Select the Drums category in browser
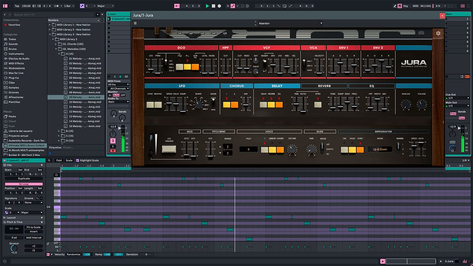Viewport: 473px width, 266px height. (13, 49)
